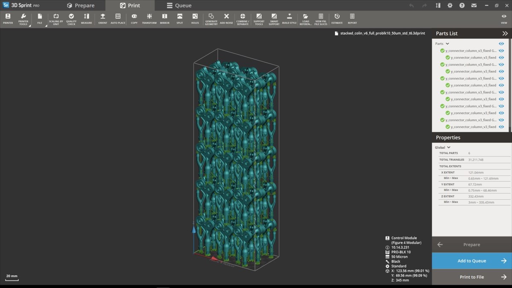This screenshot has height=288, width=512.
Task: Collapse the Global properties section
Action: click(x=448, y=148)
